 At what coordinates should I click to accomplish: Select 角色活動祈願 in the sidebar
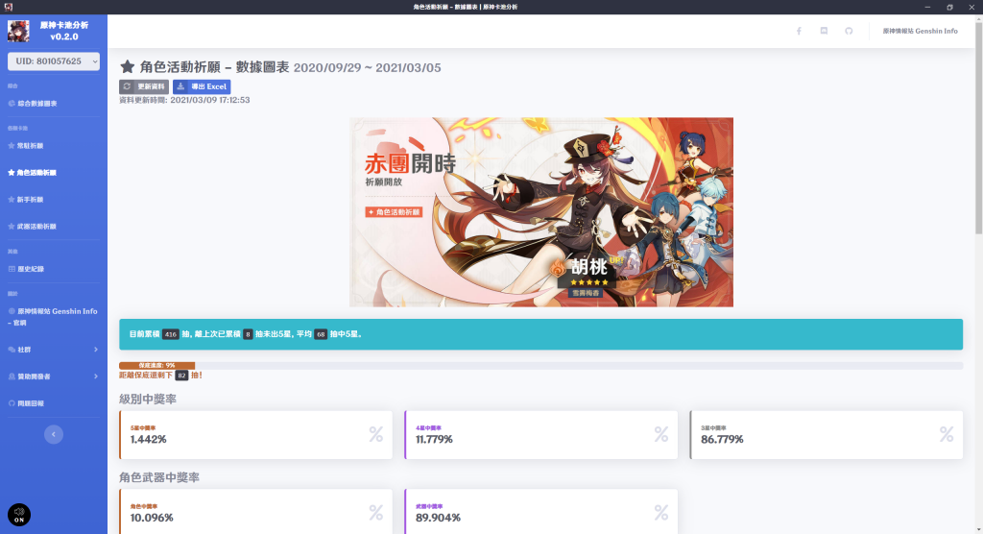coord(32,173)
